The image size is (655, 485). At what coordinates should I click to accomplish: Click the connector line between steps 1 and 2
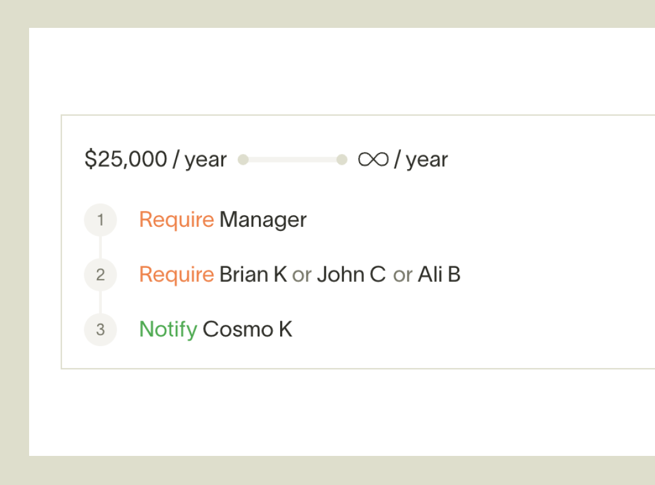pyautogui.click(x=100, y=247)
